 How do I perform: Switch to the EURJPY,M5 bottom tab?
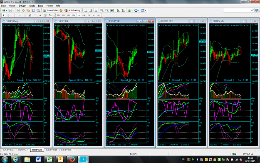tap(66, 150)
